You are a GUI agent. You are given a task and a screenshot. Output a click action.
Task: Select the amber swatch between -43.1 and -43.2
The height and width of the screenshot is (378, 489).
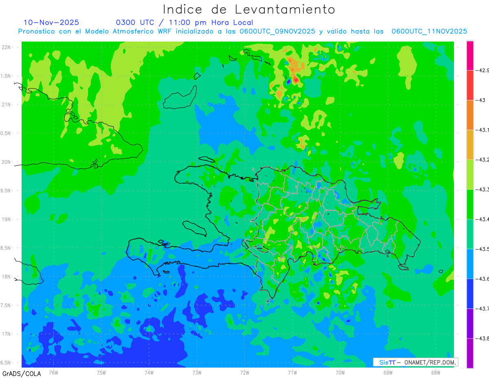pyautogui.click(x=470, y=145)
